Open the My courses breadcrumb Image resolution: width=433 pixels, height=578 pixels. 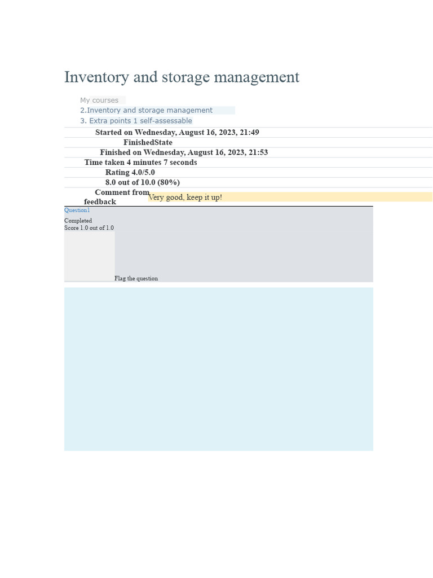click(99, 100)
